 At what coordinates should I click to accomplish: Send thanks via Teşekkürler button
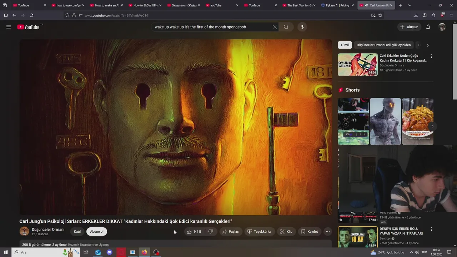(260, 232)
